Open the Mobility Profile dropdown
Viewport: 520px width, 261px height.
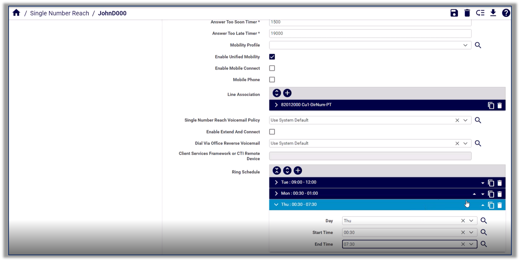coord(465,45)
